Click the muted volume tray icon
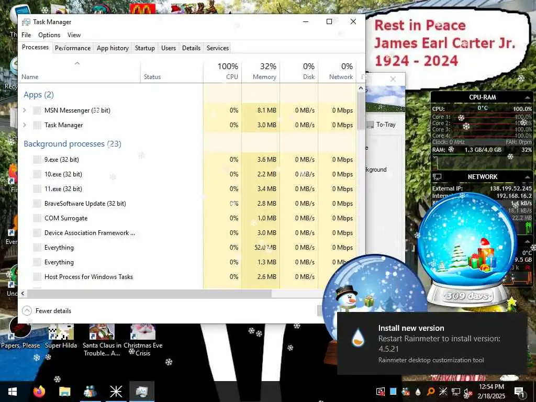Image resolution: width=536 pixels, height=402 pixels. click(x=468, y=392)
